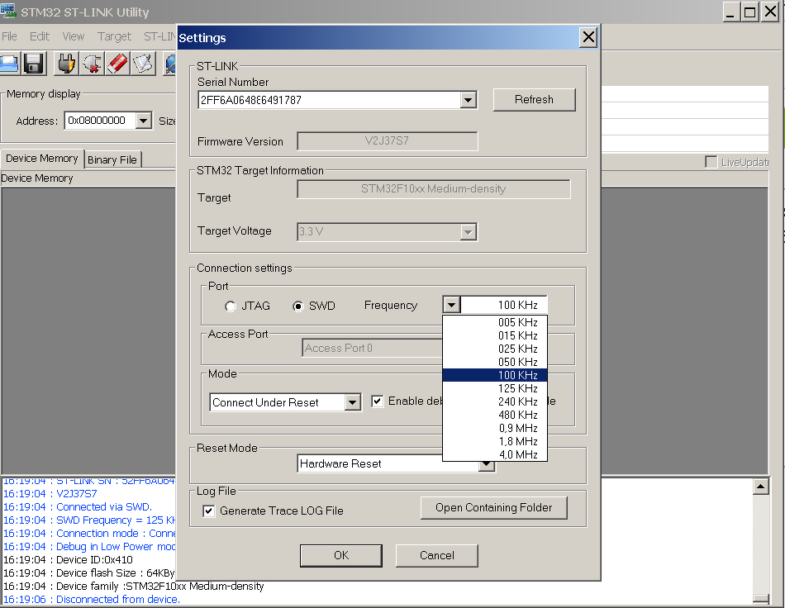Click the Open file toolbar icon
Viewport: 785px width, 608px height.
[x=9, y=64]
